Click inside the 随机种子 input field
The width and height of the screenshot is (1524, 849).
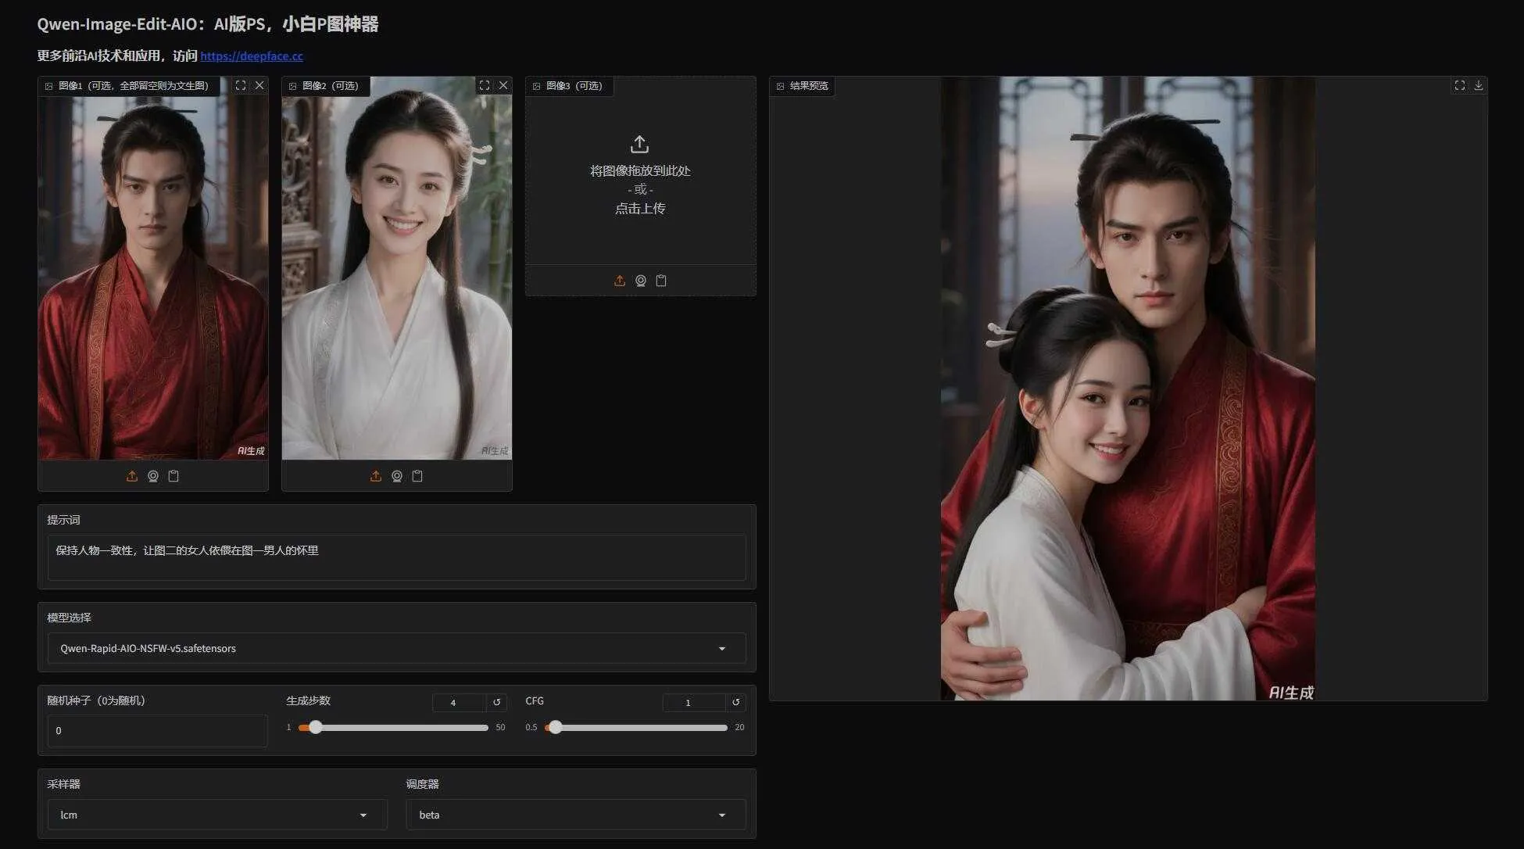point(156,730)
